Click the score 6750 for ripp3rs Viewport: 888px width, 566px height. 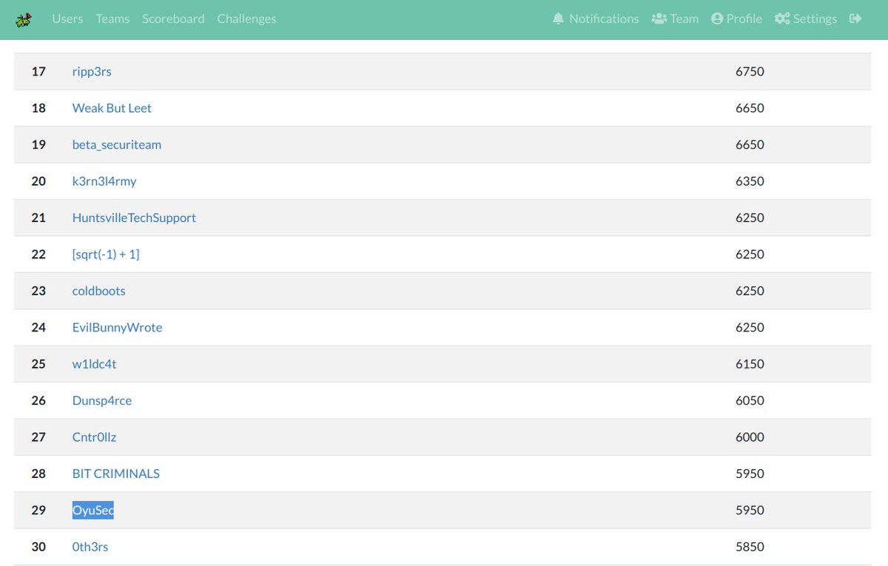pyautogui.click(x=750, y=72)
